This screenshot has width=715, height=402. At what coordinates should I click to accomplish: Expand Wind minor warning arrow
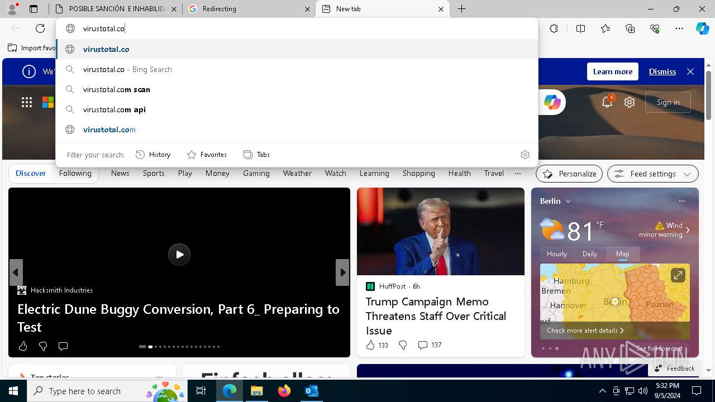pyautogui.click(x=688, y=230)
